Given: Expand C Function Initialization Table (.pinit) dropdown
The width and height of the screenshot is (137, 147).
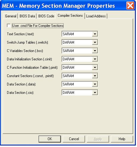Looking at the screenshot, I should [80, 68].
